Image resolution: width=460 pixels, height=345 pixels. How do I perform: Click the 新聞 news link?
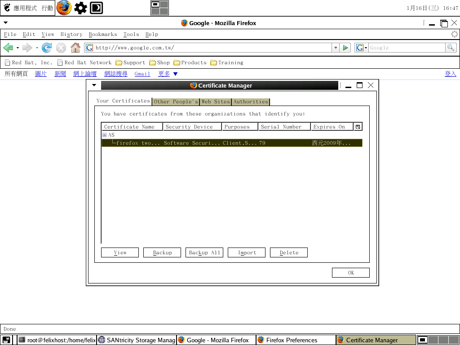coord(60,74)
